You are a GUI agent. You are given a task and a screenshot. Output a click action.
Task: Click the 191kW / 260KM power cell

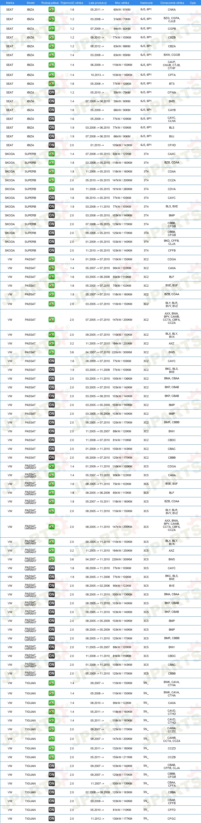pyautogui.click(x=122, y=189)
